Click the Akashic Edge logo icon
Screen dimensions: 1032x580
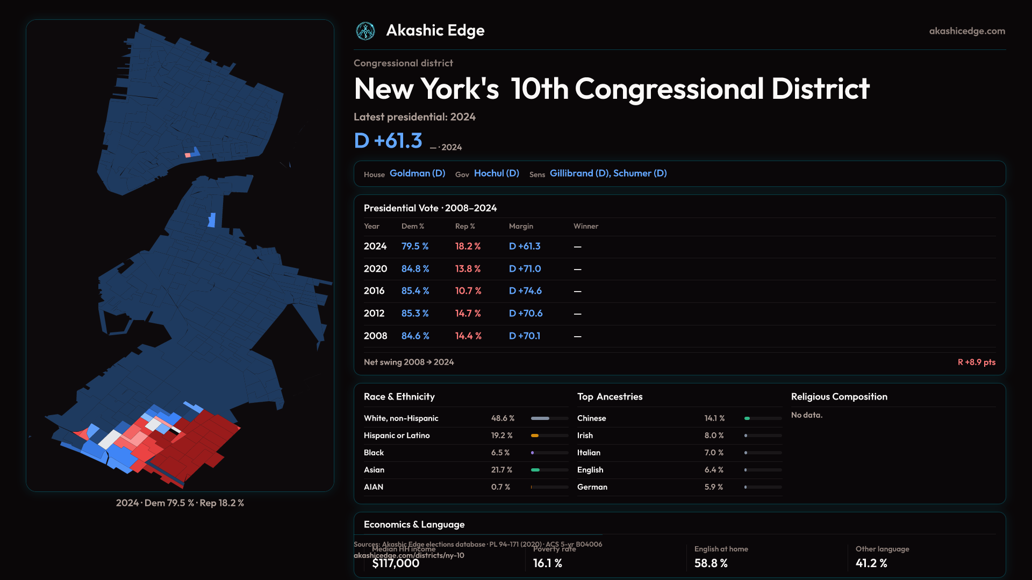click(365, 31)
